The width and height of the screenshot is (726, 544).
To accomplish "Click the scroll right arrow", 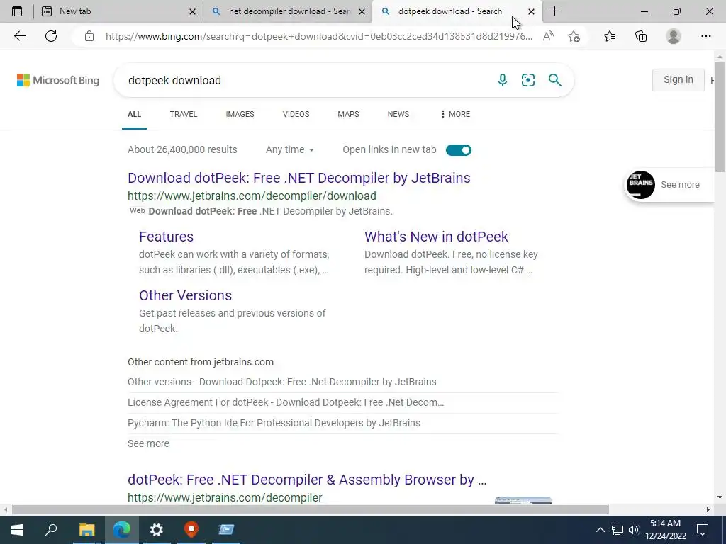I will click(x=708, y=509).
